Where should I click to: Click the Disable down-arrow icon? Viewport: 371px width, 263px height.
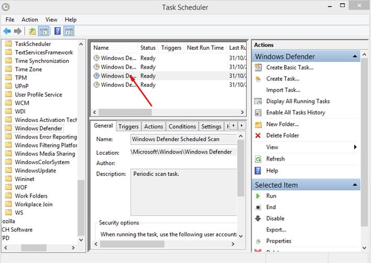click(x=258, y=219)
